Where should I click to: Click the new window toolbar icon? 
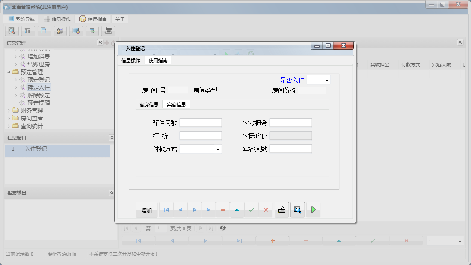tap(93, 31)
